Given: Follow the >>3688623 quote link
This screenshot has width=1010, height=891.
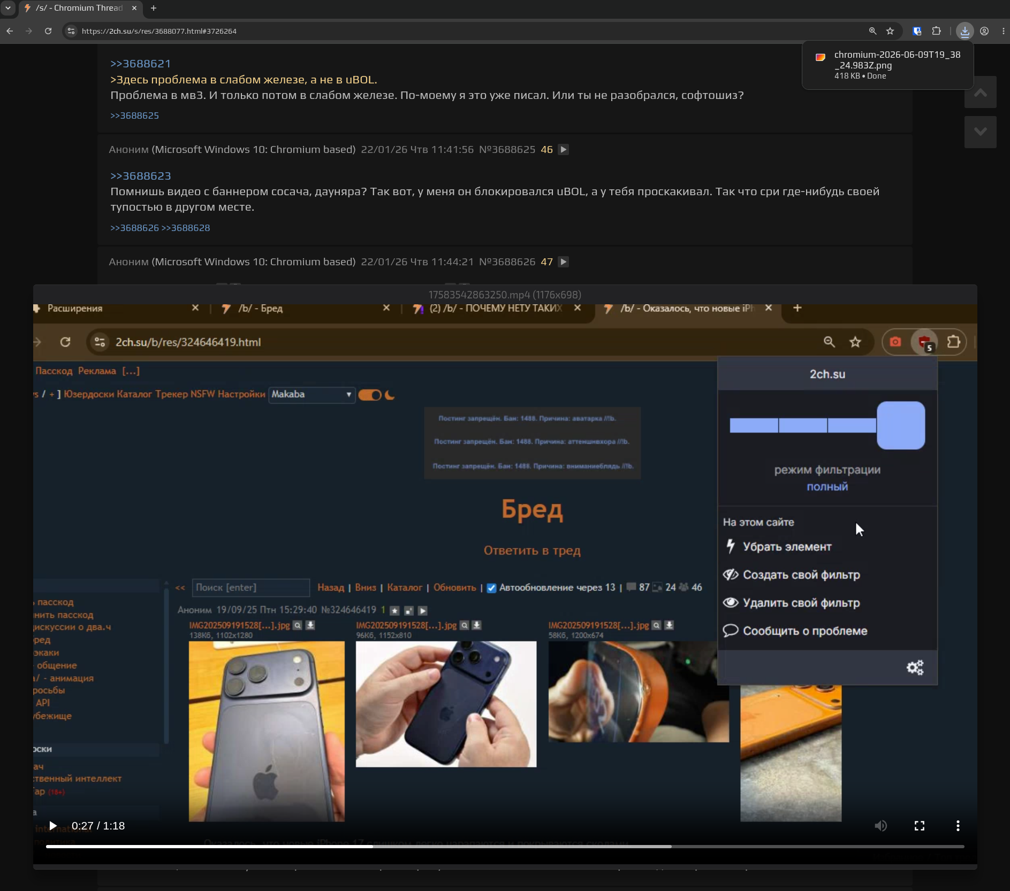Looking at the screenshot, I should [140, 176].
